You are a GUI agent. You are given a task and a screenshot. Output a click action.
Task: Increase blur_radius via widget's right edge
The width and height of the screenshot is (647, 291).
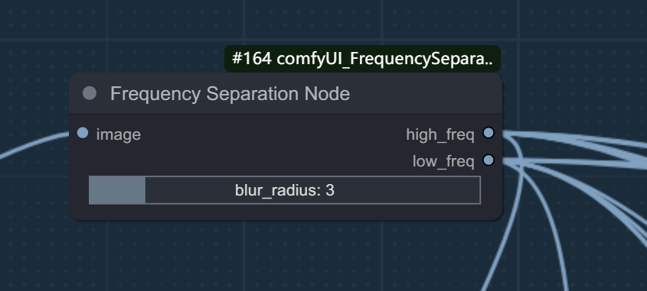475,190
